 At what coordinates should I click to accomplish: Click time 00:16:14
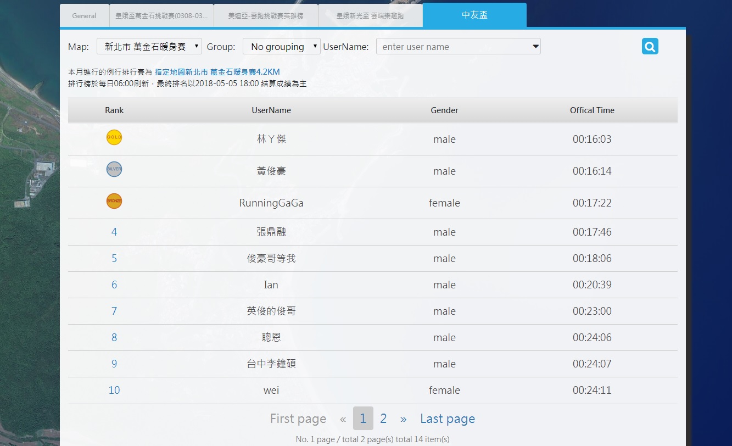tap(592, 171)
